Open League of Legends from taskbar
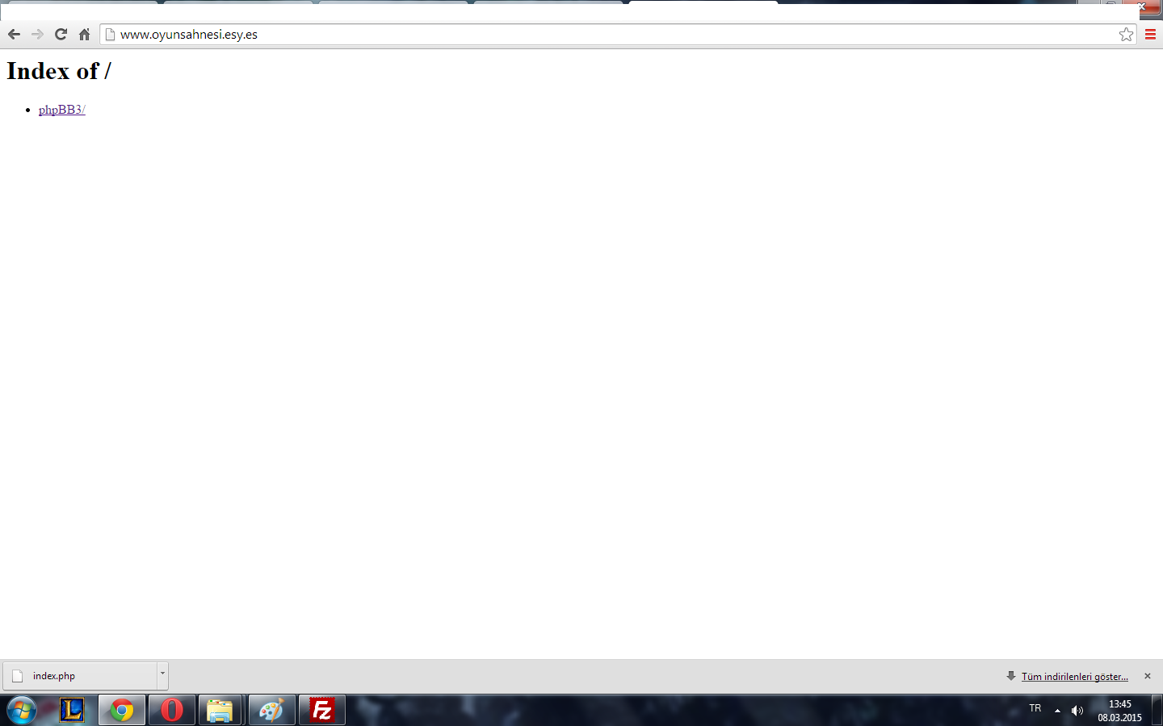The width and height of the screenshot is (1163, 726). (x=72, y=711)
